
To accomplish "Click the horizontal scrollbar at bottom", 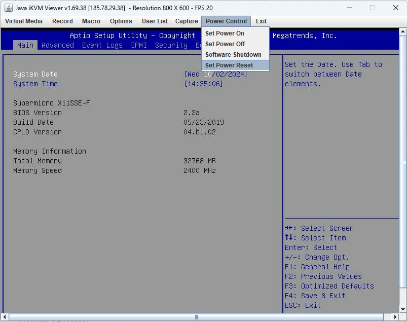I will tap(197, 317).
